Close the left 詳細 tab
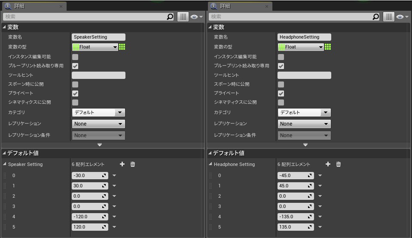The height and width of the screenshot is (238, 412). [61, 6]
